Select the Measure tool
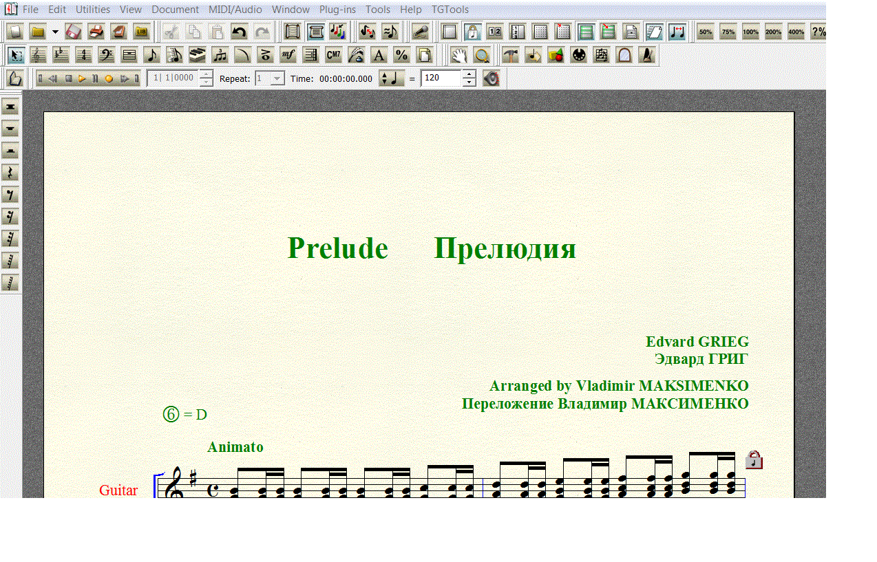The height and width of the screenshot is (562, 877). (x=129, y=55)
